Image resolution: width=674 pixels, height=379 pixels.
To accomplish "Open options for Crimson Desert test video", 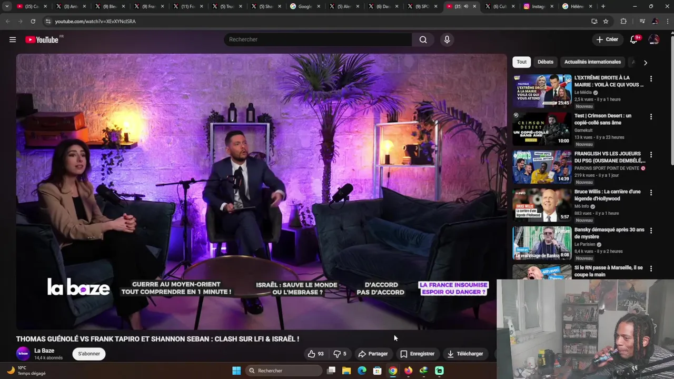I will pyautogui.click(x=651, y=116).
